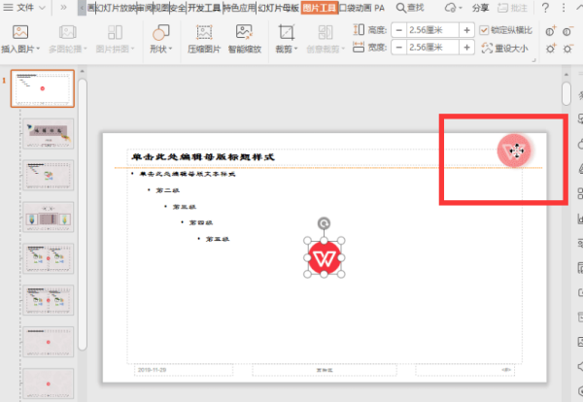Viewport: 583px width, 402px height.
Task: Click the thumbnail panel vertical scrollbar
Action: coord(83,214)
